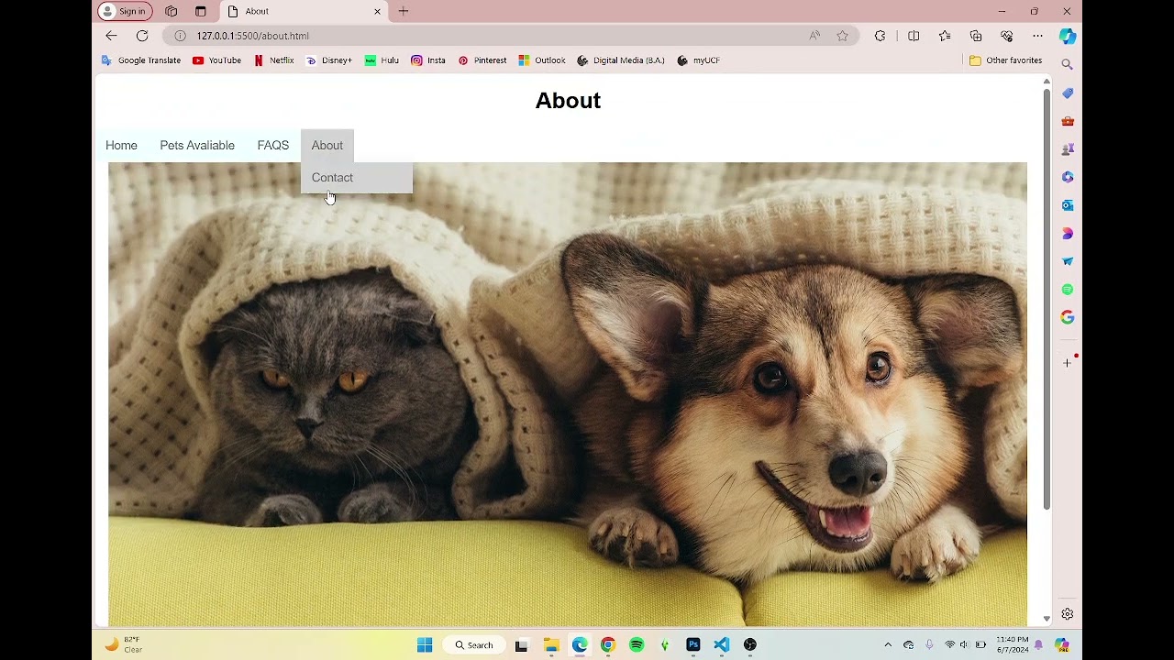Image resolution: width=1174 pixels, height=660 pixels.
Task: Open Google Translate bookmark
Action: click(140, 60)
